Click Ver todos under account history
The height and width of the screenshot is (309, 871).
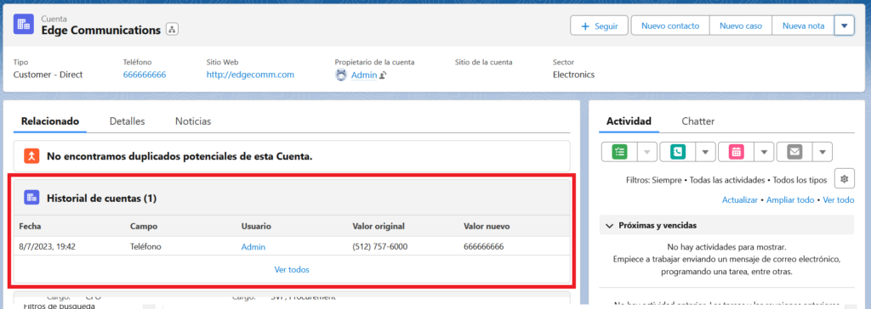click(x=292, y=270)
